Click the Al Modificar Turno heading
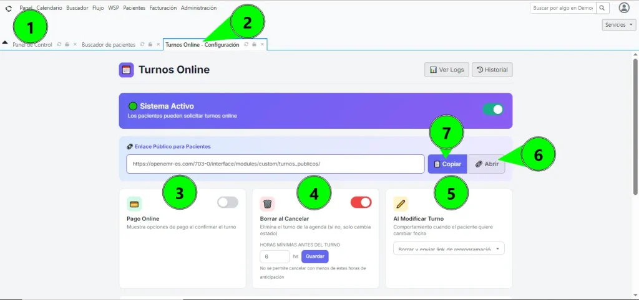 tap(419, 219)
